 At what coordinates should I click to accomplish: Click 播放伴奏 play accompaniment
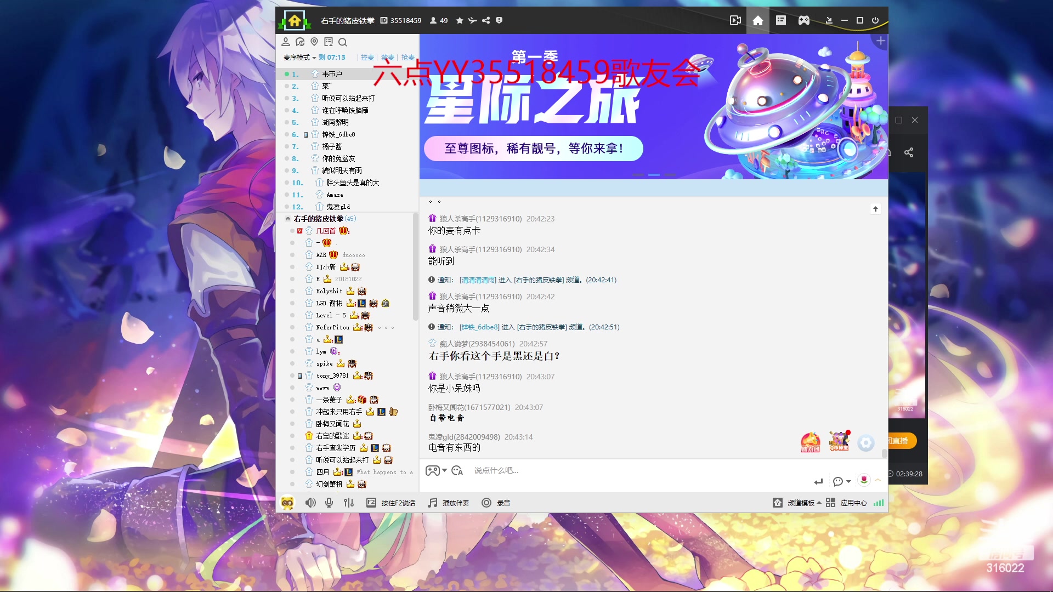[449, 503]
